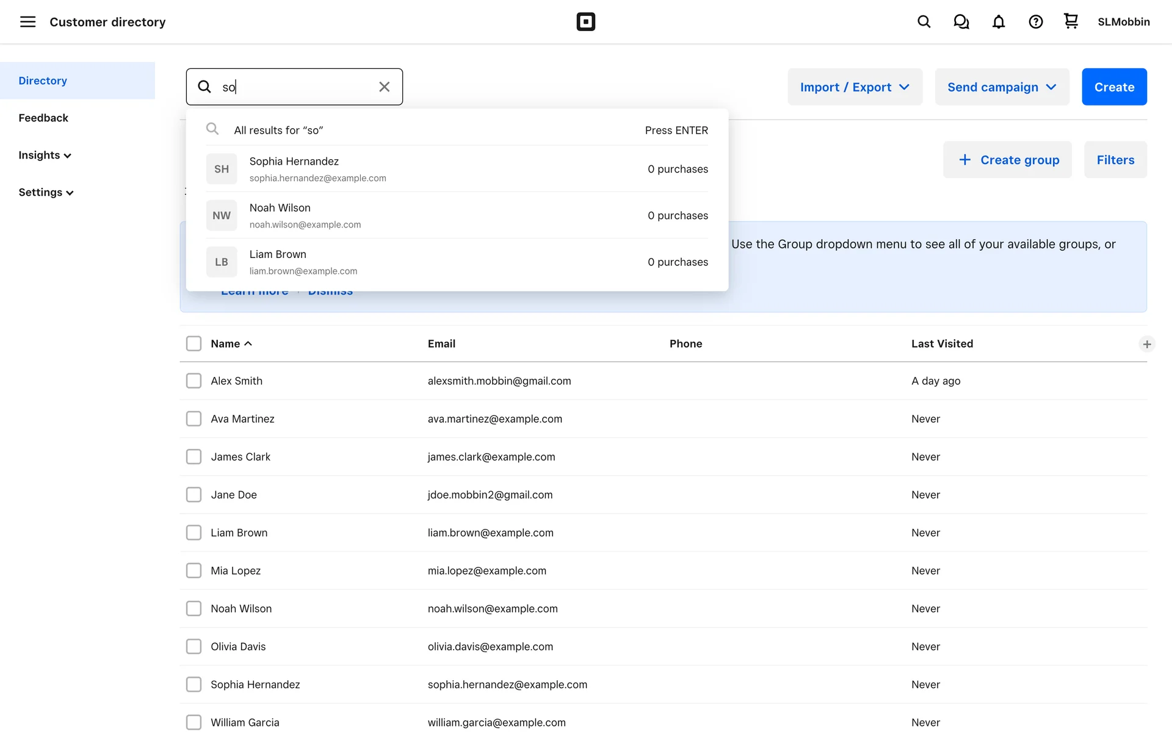Expand Insights in the sidebar
The width and height of the screenshot is (1172, 732).
pos(45,155)
